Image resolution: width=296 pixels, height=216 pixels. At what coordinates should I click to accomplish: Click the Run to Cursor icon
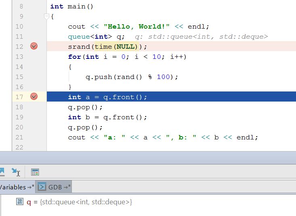click(16, 172)
